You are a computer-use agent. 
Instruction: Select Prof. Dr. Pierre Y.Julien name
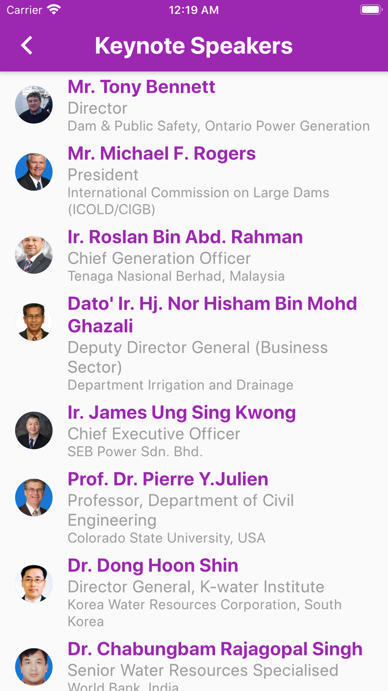coord(168,479)
